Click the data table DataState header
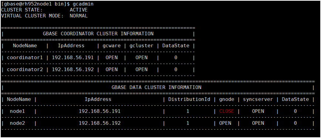Image resolution: width=321 pixels, height=138 pixels. click(x=295, y=99)
